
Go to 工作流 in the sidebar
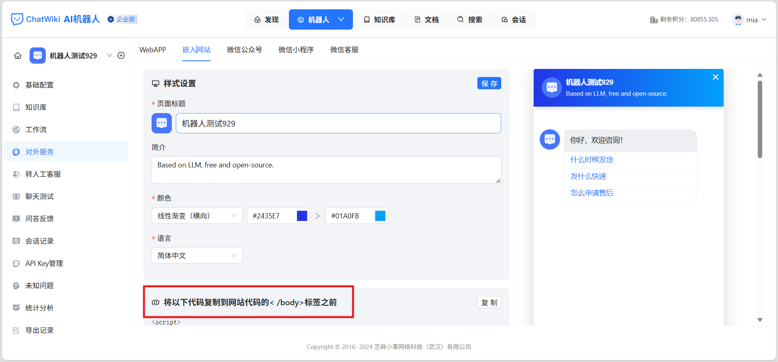[66, 129]
